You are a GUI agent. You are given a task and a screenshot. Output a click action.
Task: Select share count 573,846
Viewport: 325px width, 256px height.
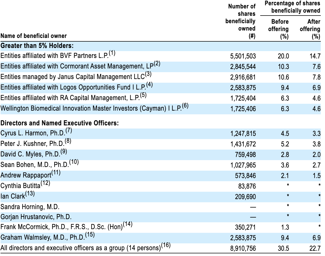(x=245, y=176)
